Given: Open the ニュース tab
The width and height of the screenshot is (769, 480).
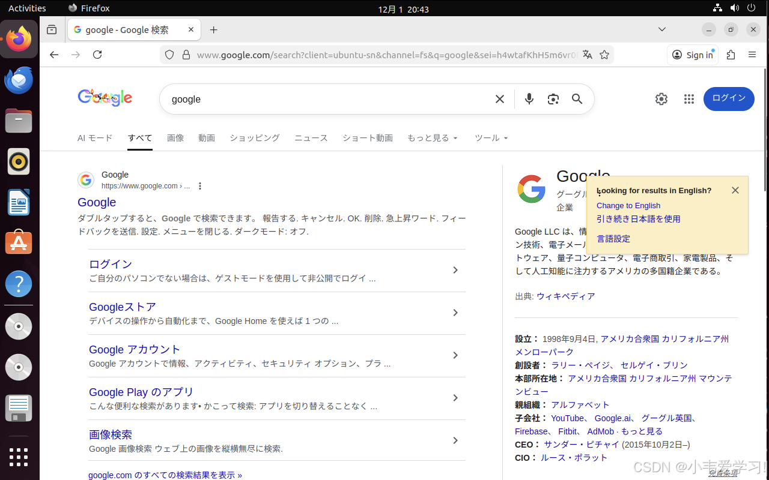Looking at the screenshot, I should [311, 138].
